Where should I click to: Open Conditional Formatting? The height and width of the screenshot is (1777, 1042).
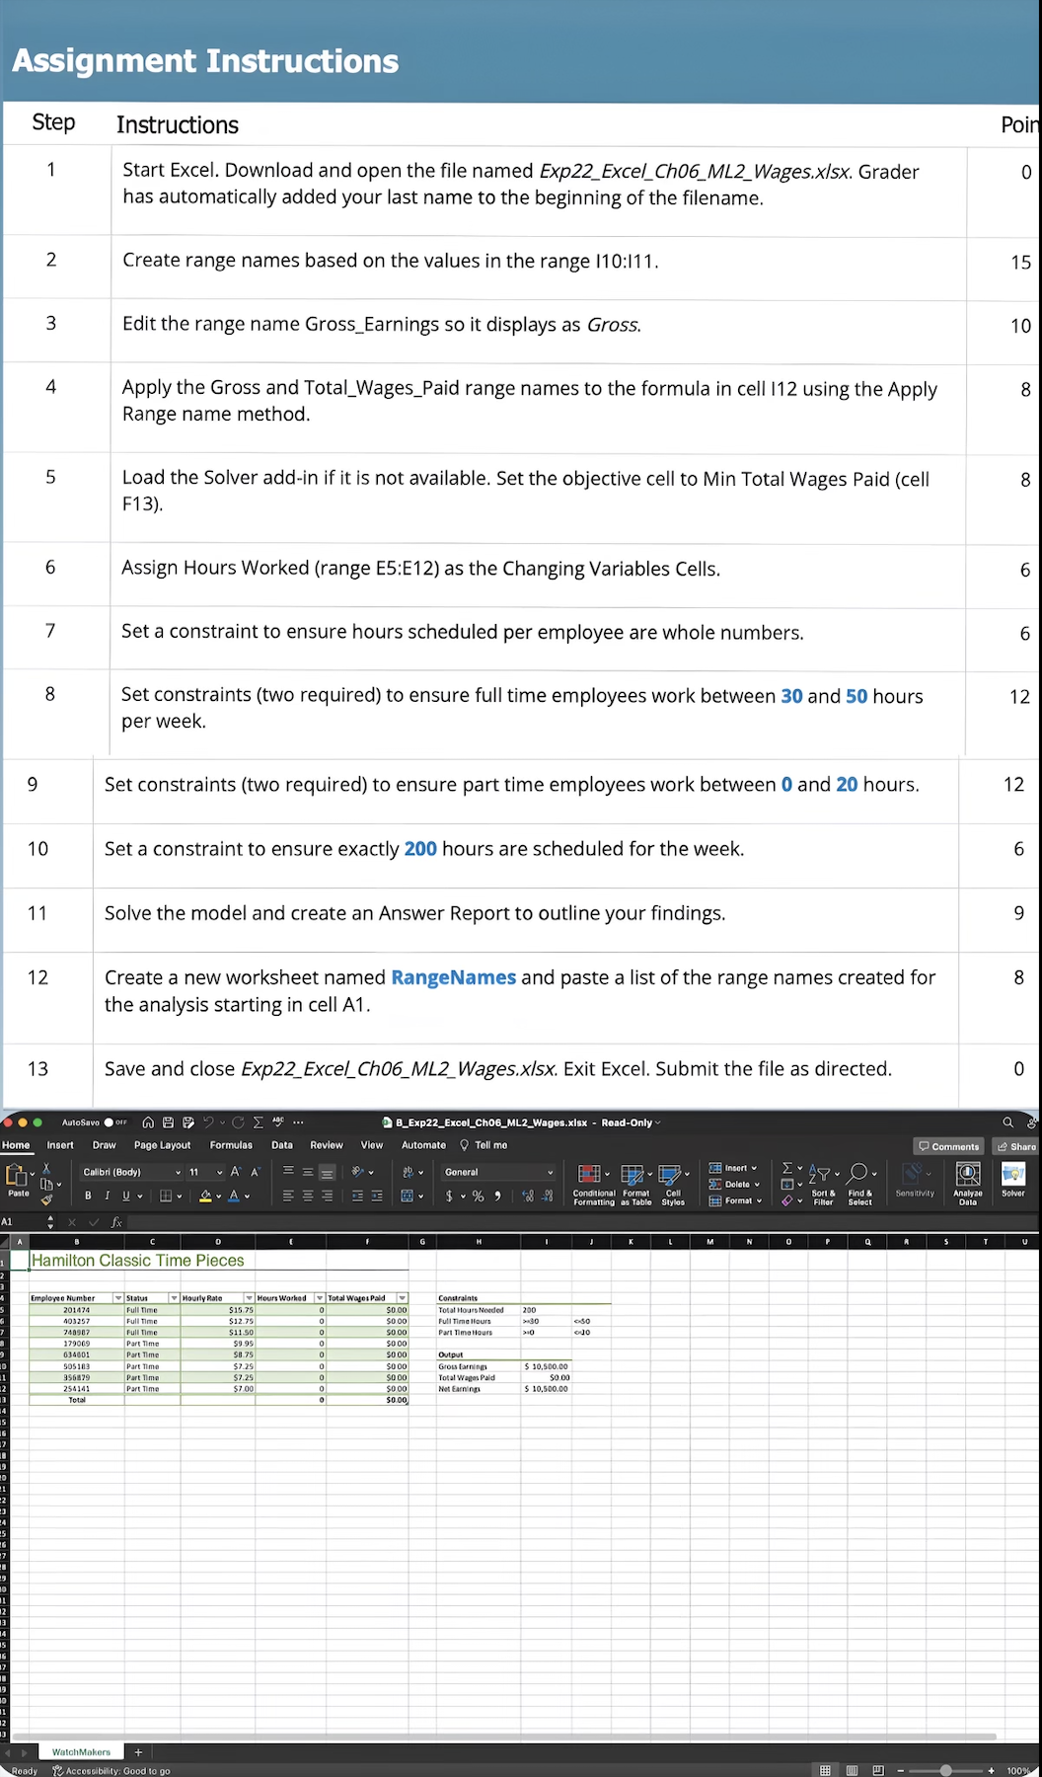(x=593, y=1184)
